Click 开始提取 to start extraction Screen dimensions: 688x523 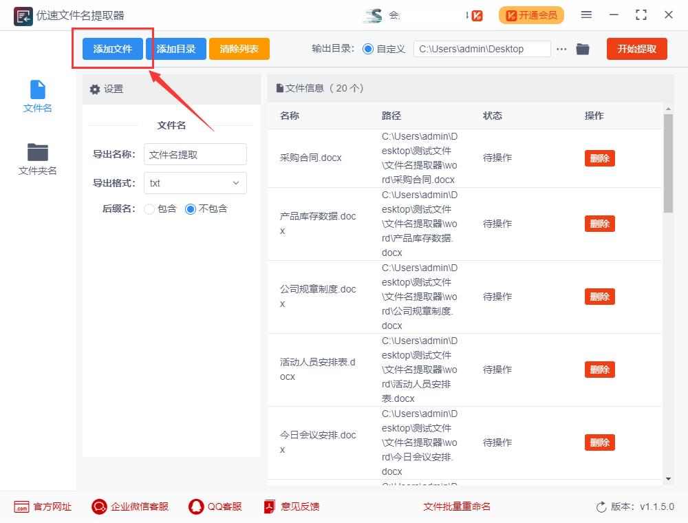[x=636, y=49]
